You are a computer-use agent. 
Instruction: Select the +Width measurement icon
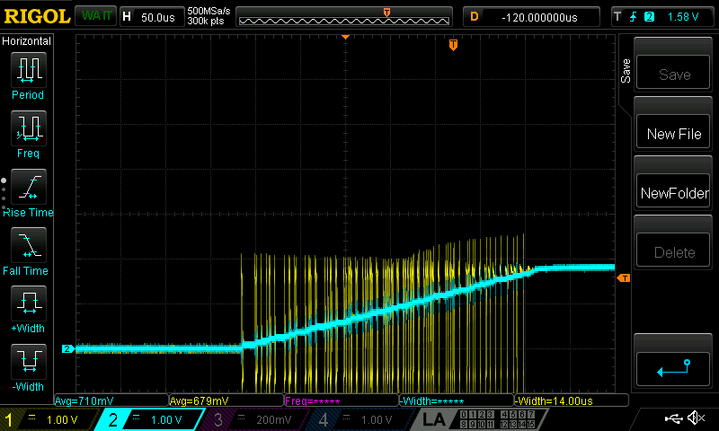28,302
